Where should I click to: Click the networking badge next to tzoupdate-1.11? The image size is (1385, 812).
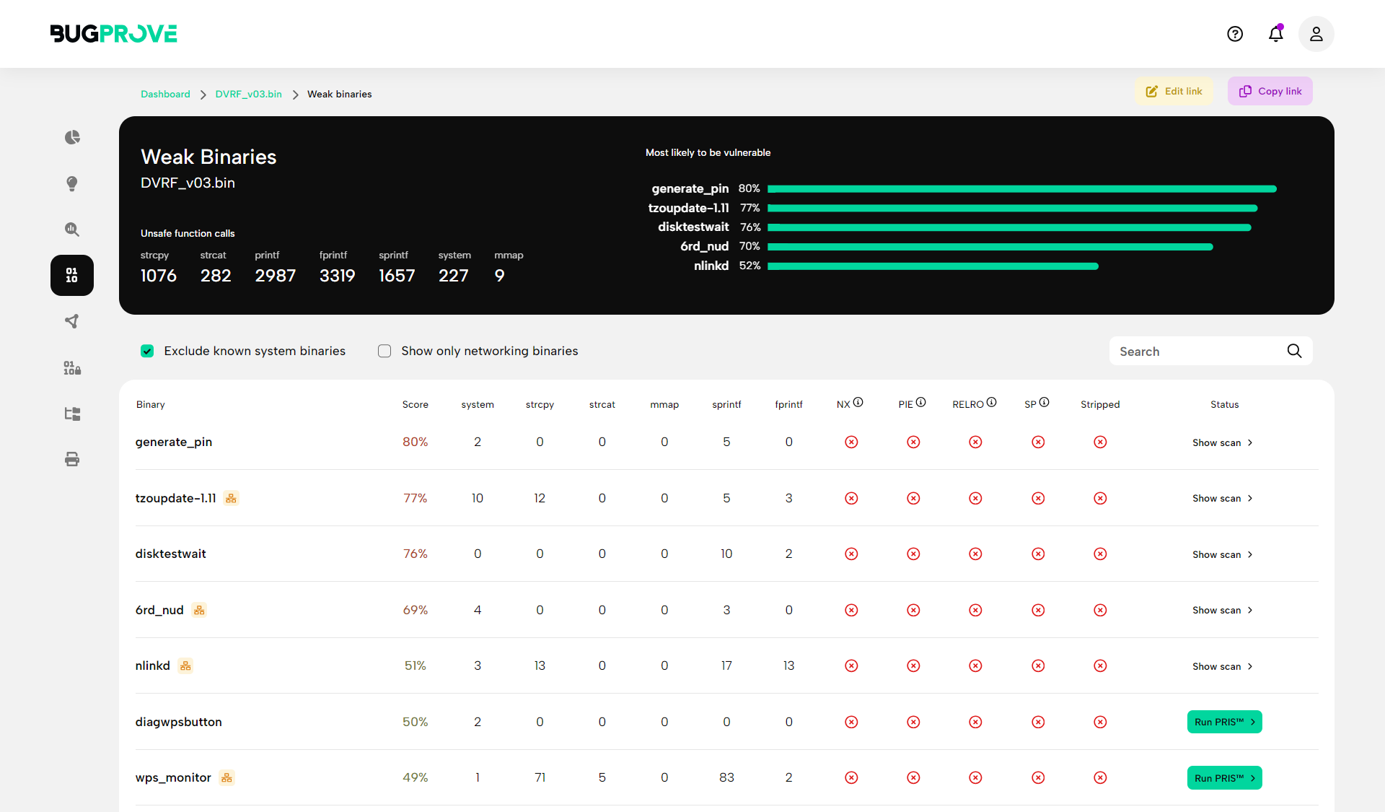pyautogui.click(x=231, y=498)
